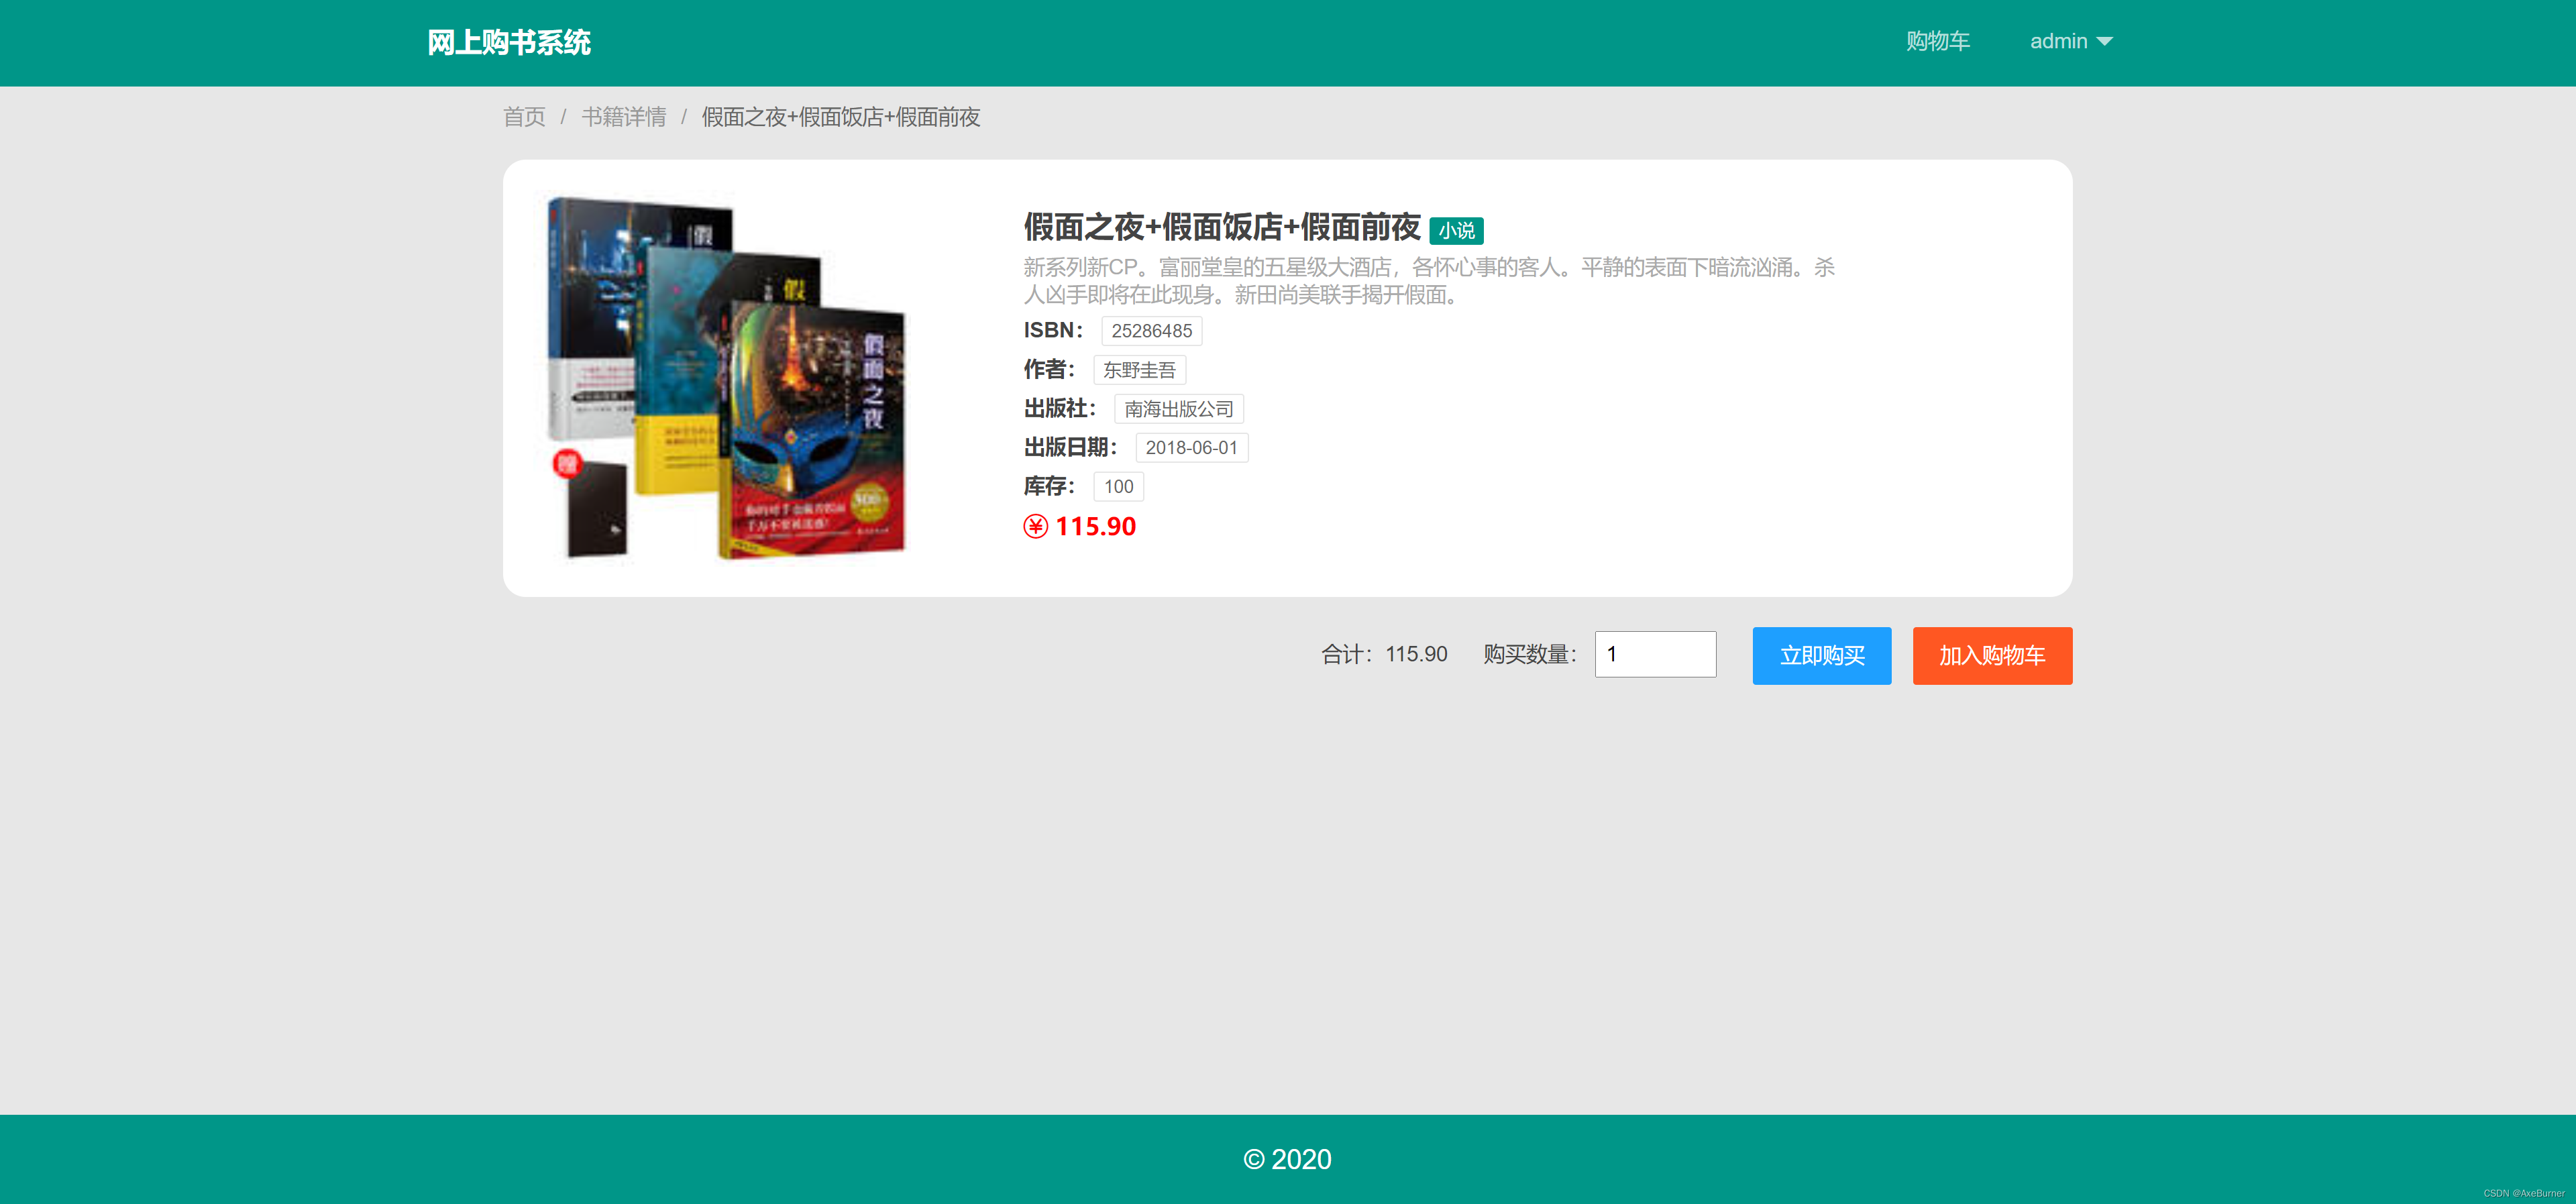Click the © 2020 footer text

click(x=1287, y=1159)
